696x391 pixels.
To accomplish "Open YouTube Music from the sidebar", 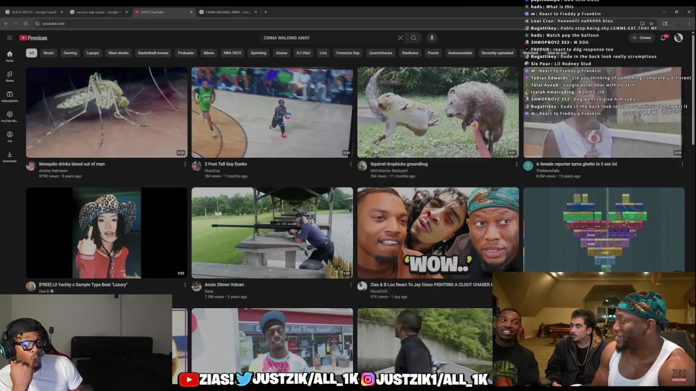I will [9, 117].
